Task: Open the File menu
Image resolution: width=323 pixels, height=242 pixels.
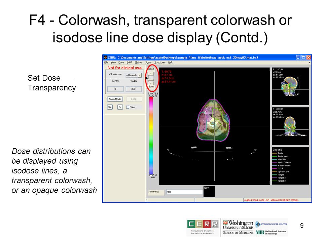Action: [x=106, y=63]
